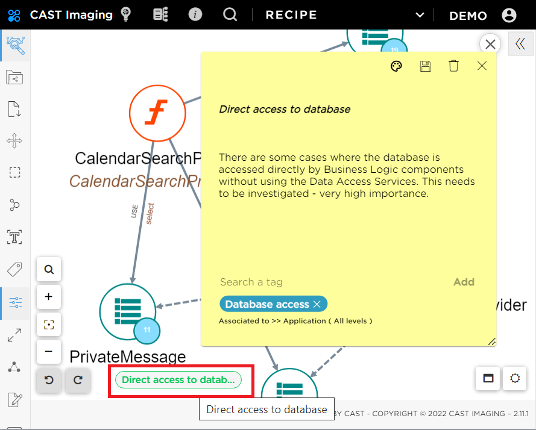Zoom in with the plus button

pyautogui.click(x=49, y=296)
